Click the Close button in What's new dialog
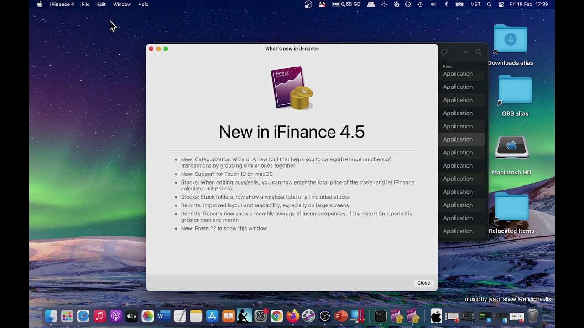This screenshot has height=328, width=584. coord(423,283)
